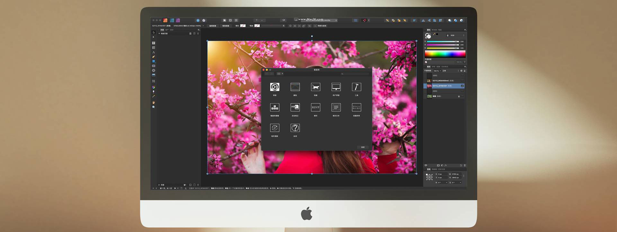Screen dimensions: 617x232
Task: Open the RGB color model dropdown
Action: click(457, 35)
